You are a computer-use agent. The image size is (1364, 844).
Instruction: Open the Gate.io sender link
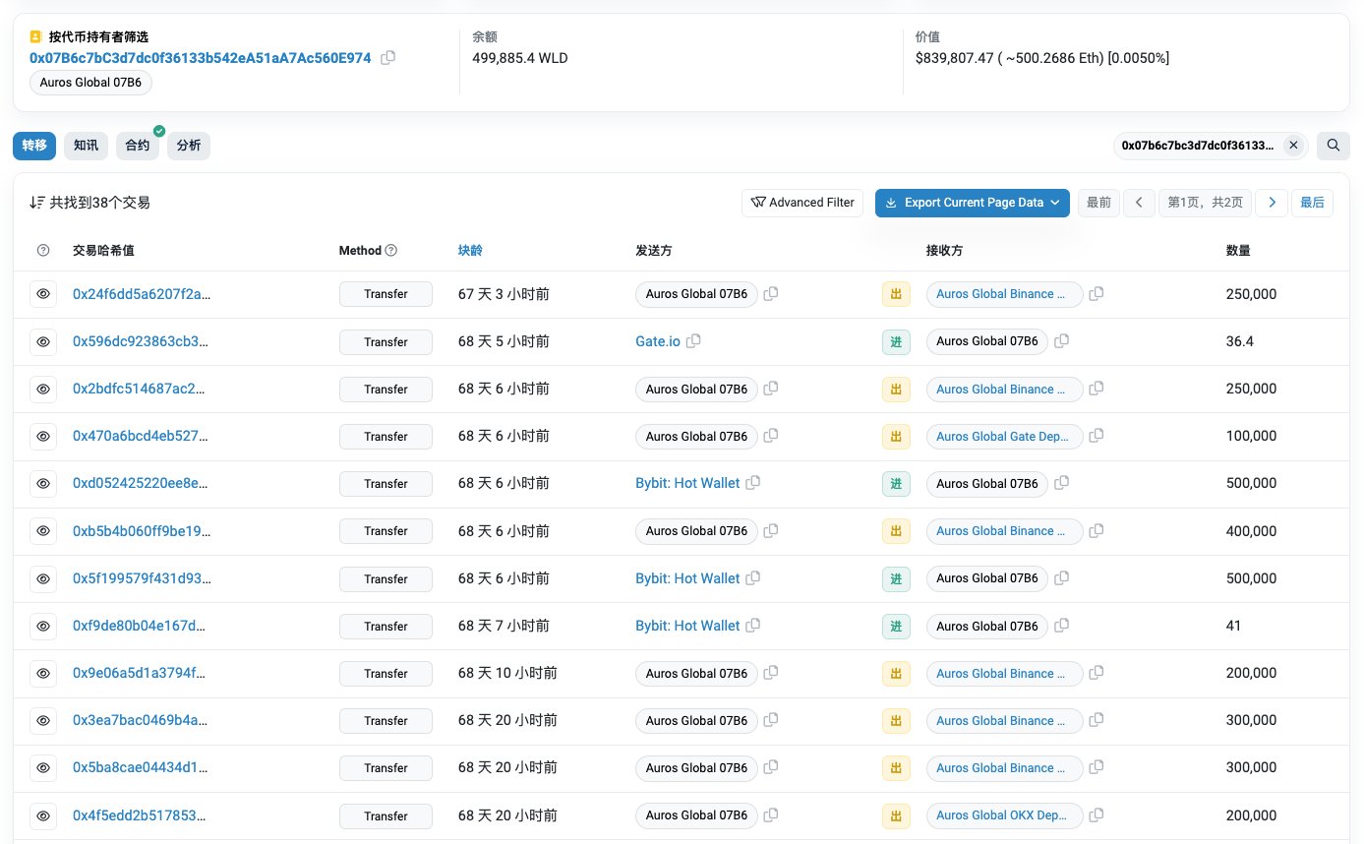[x=658, y=341]
